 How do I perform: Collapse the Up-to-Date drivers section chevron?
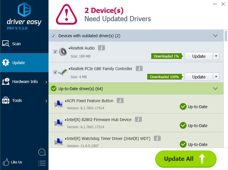(x=215, y=88)
